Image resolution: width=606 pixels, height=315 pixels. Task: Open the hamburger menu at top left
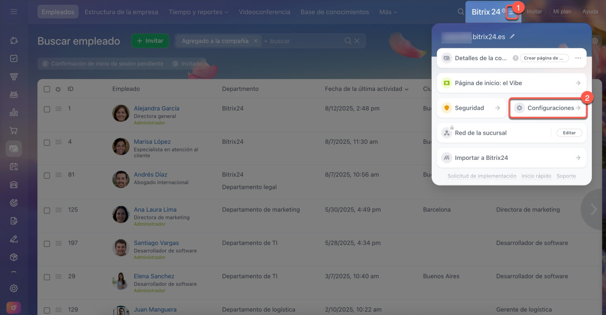14,11
